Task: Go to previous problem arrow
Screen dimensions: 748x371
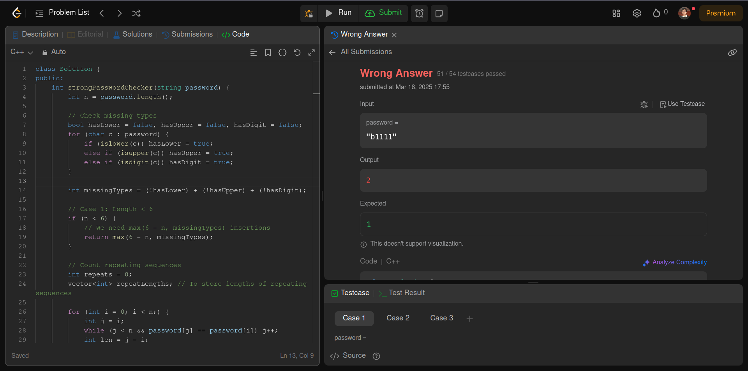Action: point(102,13)
